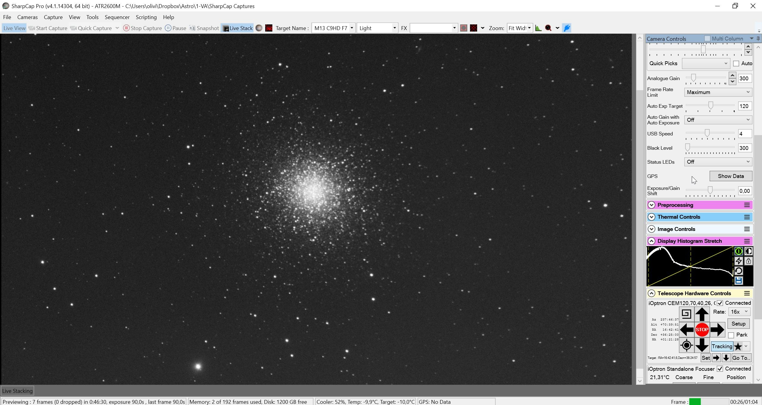
Task: Open the Scripting menu
Action: [146, 17]
